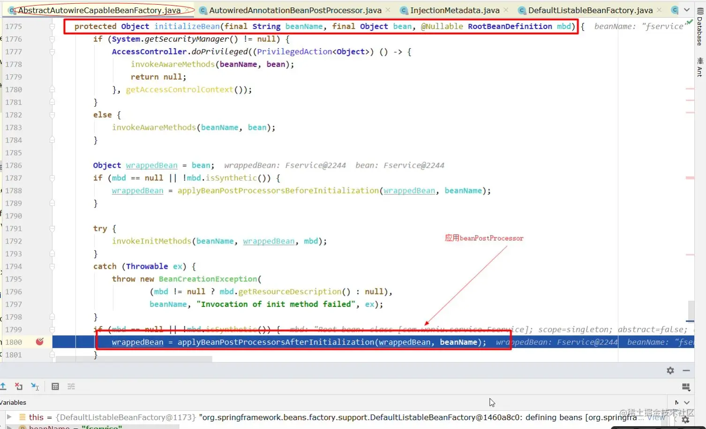Open Evaluate Expression calculator icon

55,386
